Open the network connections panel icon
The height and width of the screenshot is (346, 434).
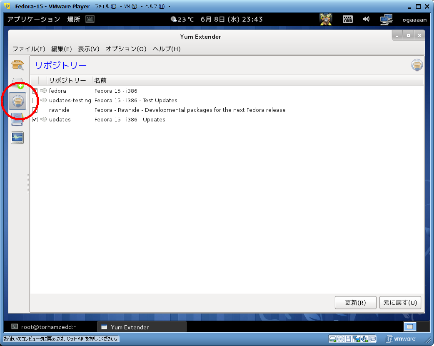coord(386,20)
